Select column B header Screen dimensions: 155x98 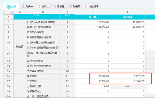[x=43, y=12]
